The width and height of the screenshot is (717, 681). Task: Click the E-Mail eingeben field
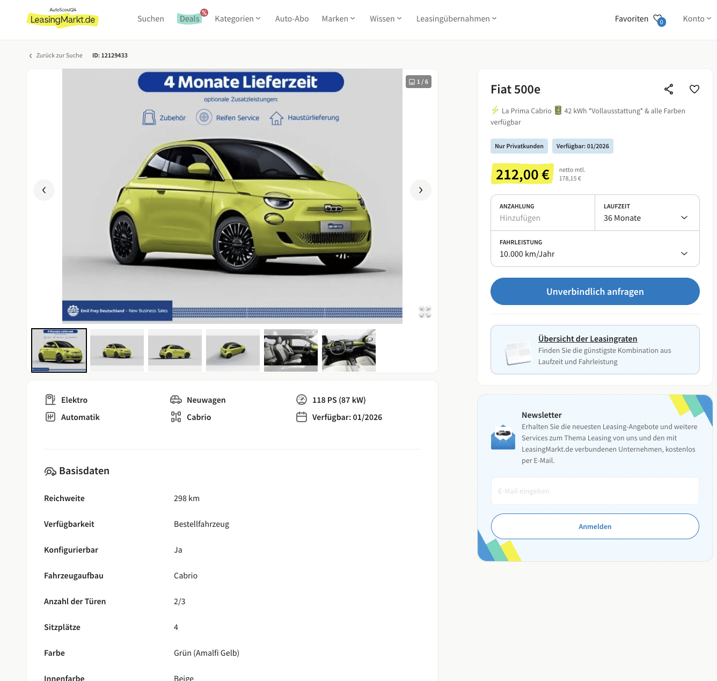[x=595, y=491]
